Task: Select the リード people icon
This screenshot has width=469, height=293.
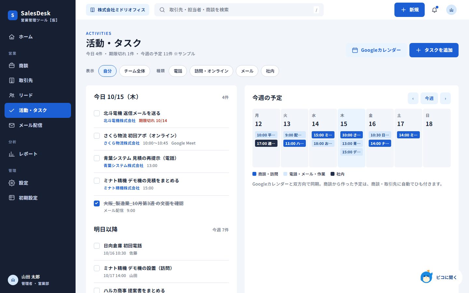Action: coord(12,95)
